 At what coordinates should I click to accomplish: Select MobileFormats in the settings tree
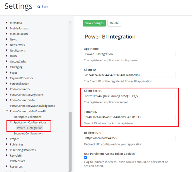pyautogui.click(x=19, y=28)
